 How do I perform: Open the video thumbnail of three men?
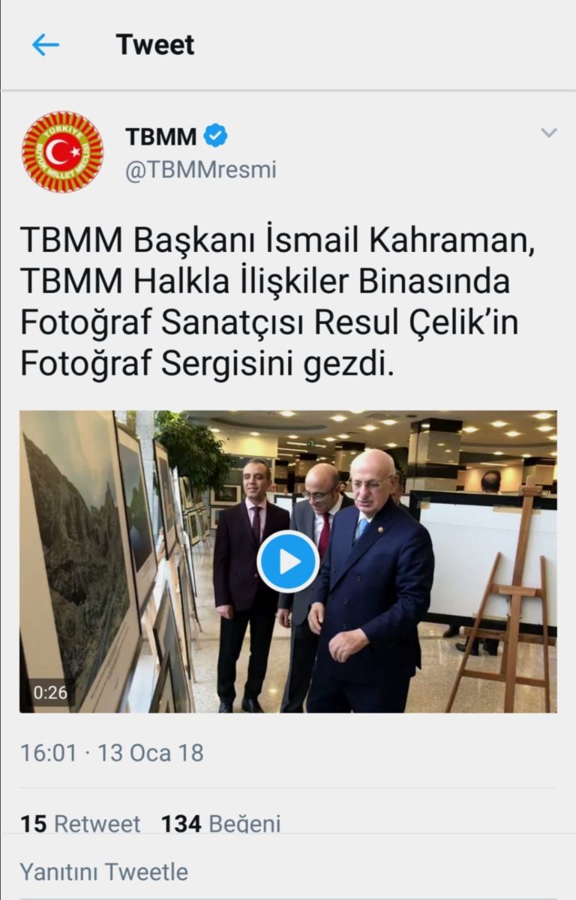[288, 562]
